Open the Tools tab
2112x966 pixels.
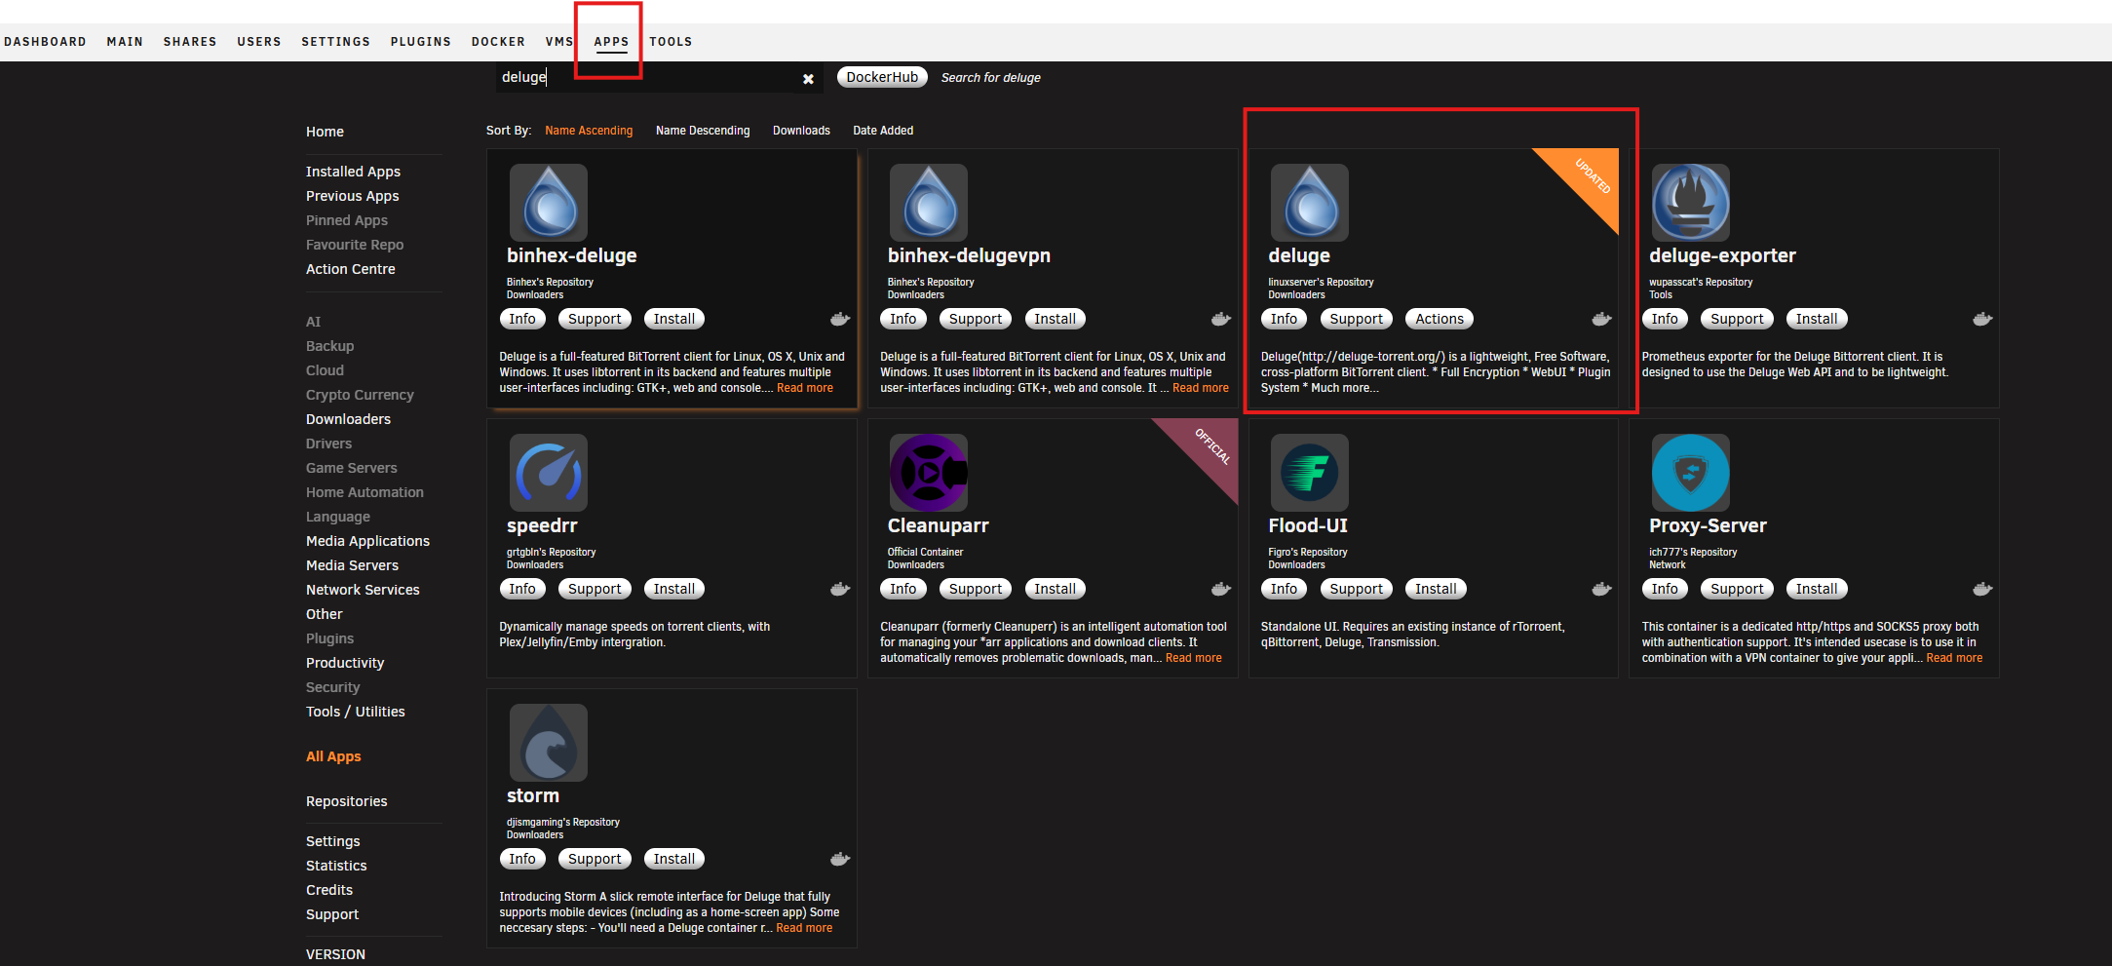(671, 42)
